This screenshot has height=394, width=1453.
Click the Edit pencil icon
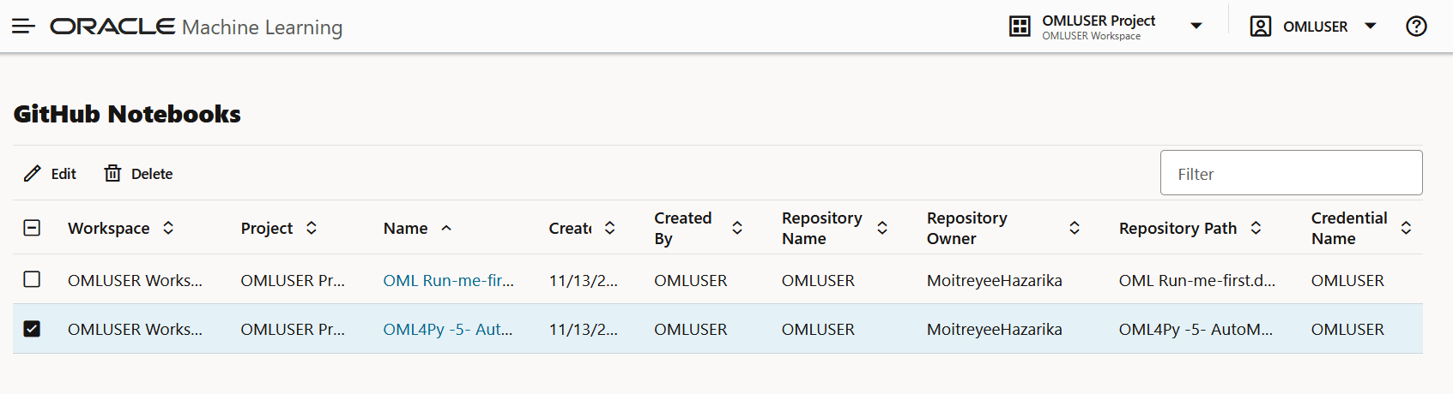[x=33, y=174]
